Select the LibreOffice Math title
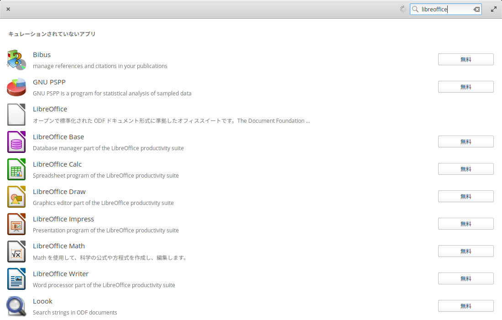Viewport: 502px width, 320px height. 59,246
